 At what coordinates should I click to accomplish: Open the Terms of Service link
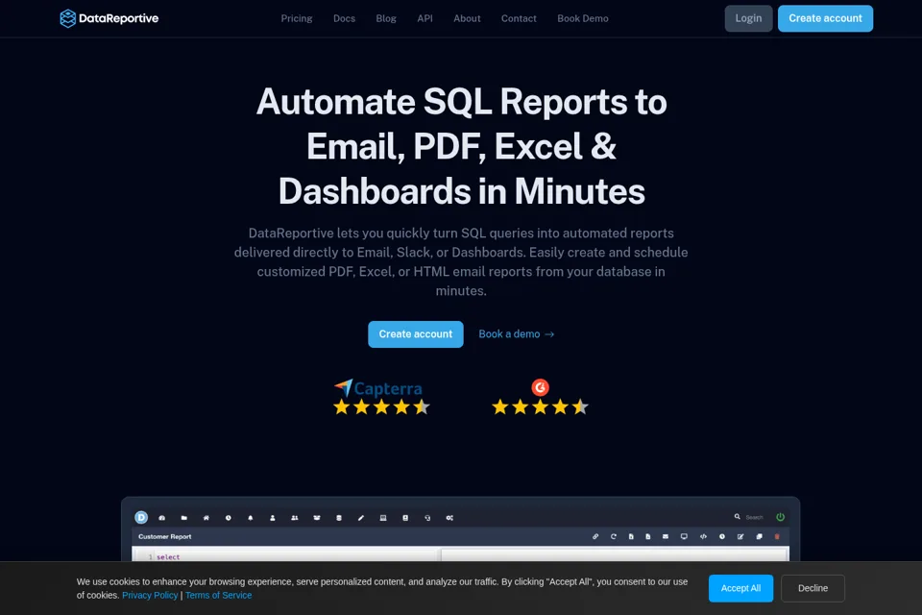[218, 595]
